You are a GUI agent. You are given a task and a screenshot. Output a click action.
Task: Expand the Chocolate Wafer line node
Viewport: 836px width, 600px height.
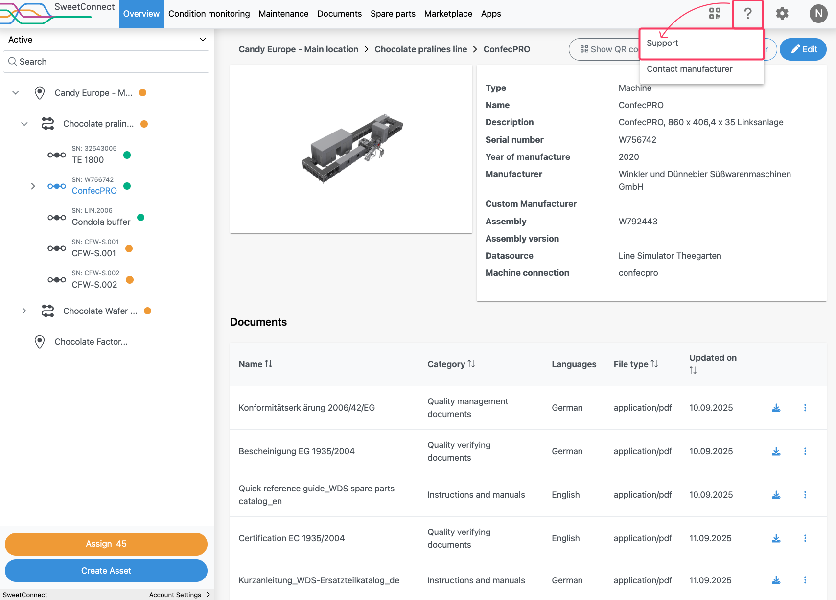point(24,311)
